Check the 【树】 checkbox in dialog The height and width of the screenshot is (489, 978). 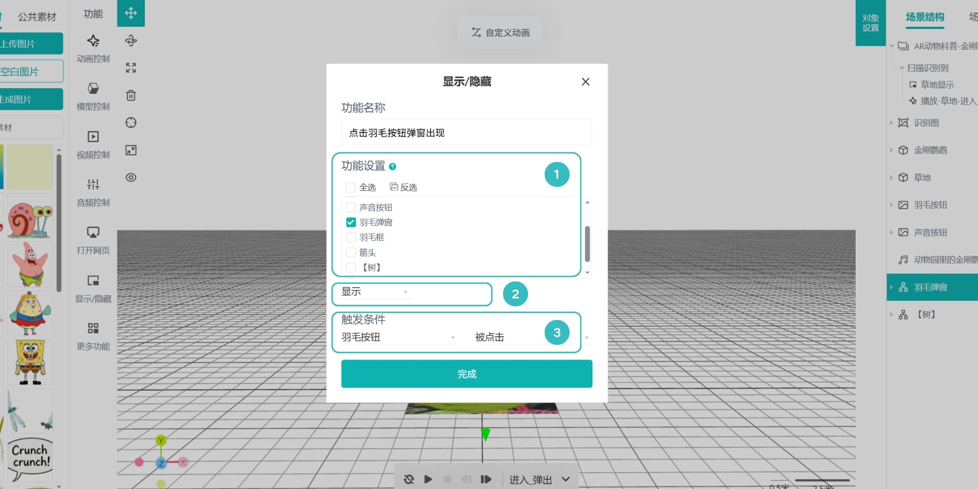point(351,267)
